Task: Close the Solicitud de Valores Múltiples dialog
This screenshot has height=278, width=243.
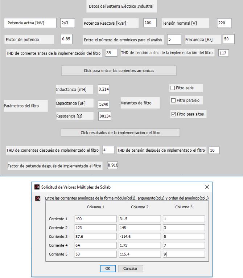Action: (207, 187)
